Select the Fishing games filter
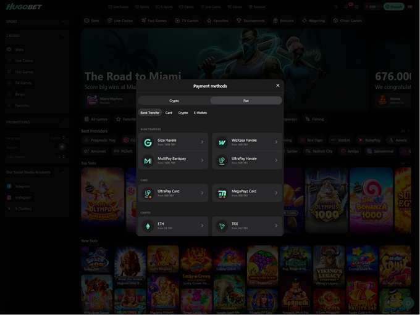Screen dimensions: 420x315 [314, 119]
